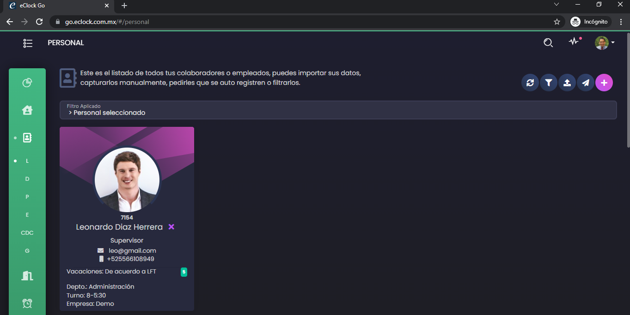Click the browser back arrow
Image resolution: width=630 pixels, height=315 pixels.
pos(10,22)
